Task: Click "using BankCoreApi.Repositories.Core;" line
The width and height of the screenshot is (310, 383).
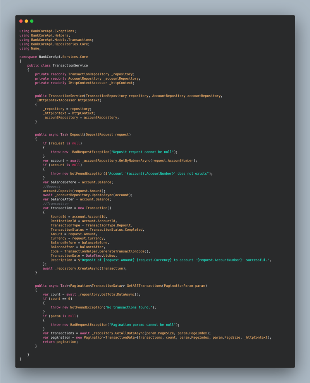Action: pos(55,44)
